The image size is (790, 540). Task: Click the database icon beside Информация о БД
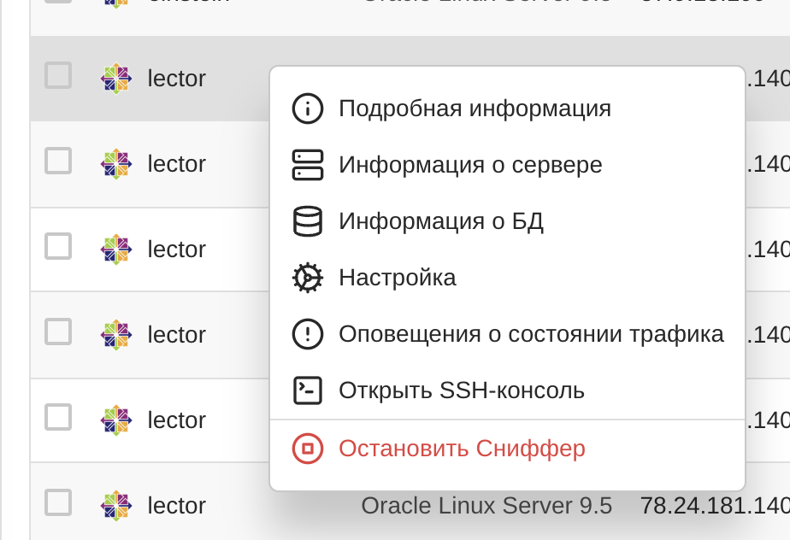[307, 220]
